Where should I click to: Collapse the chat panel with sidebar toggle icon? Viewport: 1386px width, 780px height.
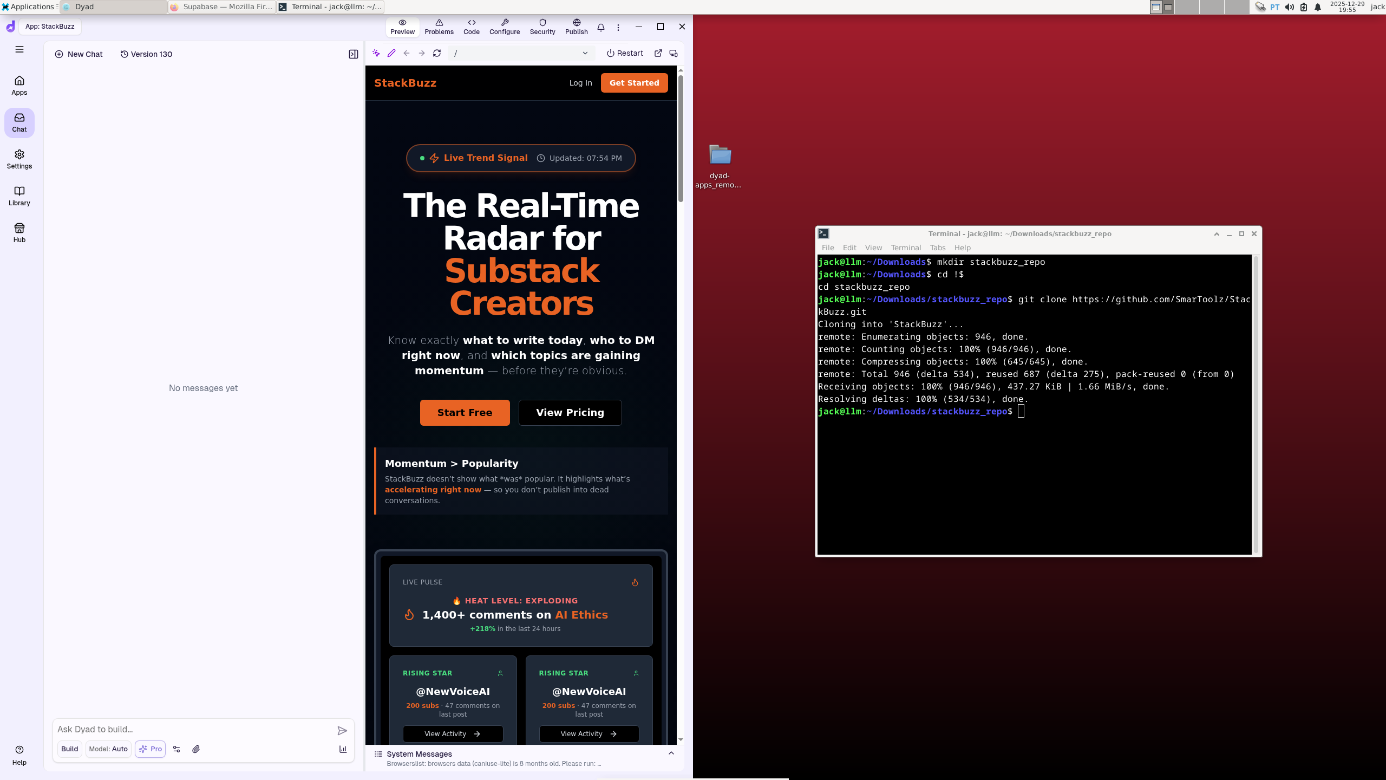pos(354,54)
